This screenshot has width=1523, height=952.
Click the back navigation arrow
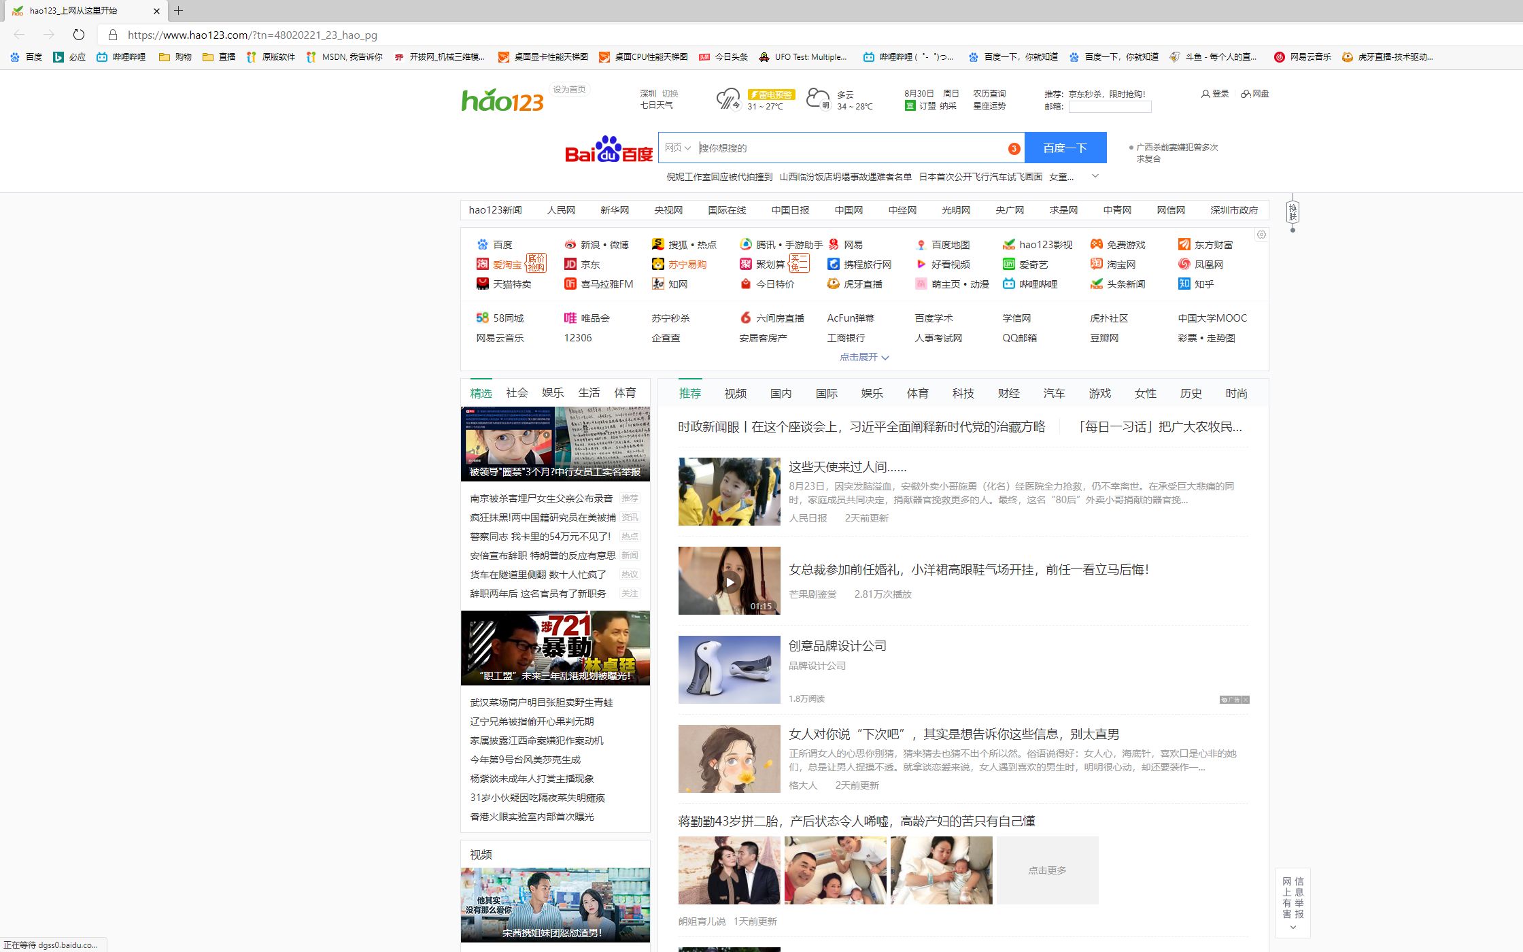[x=19, y=35]
